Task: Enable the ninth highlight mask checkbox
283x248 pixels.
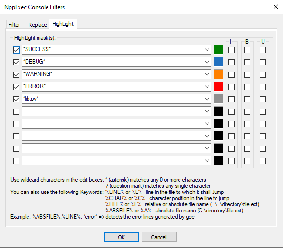Action: 17,148
